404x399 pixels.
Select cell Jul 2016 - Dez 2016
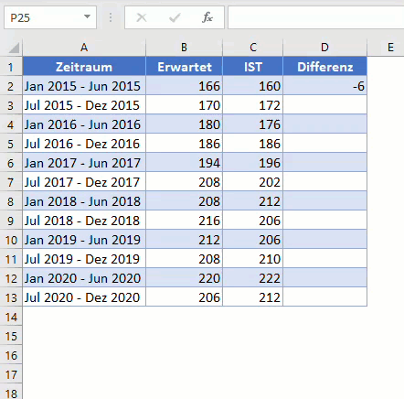pos(84,144)
